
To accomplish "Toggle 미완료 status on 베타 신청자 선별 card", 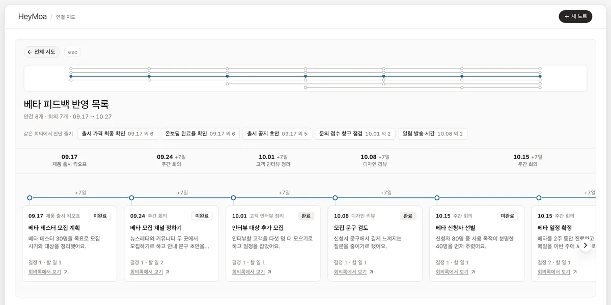I will pyautogui.click(x=508, y=216).
